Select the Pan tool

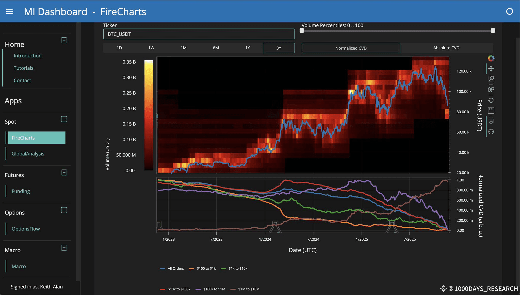[491, 69]
